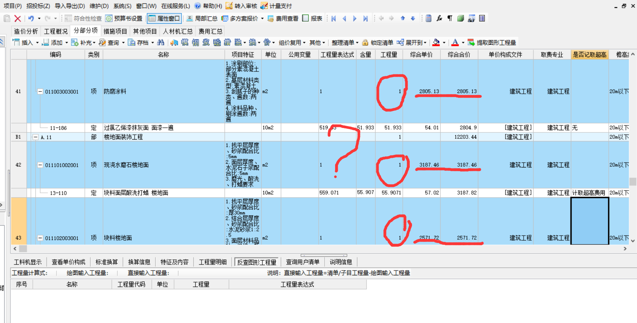
Task: Open the 存档 archive dropdown
Action: 152,43
